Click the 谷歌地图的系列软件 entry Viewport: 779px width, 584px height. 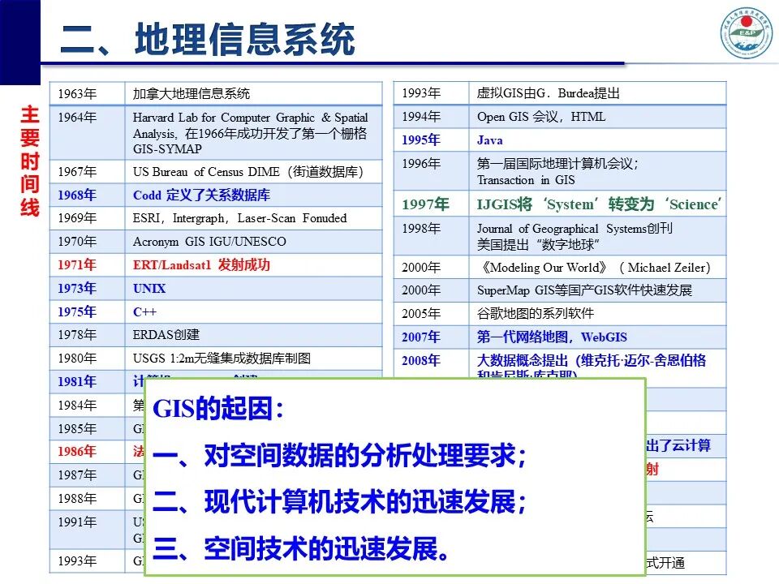coord(598,313)
